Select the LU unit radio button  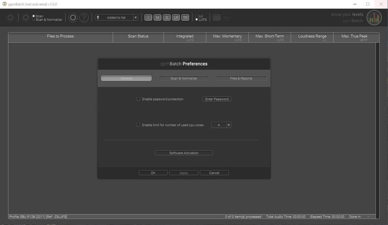tap(197, 15)
